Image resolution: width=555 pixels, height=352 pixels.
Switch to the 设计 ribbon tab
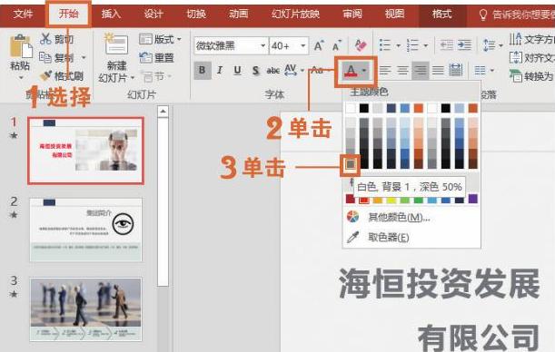[154, 15]
